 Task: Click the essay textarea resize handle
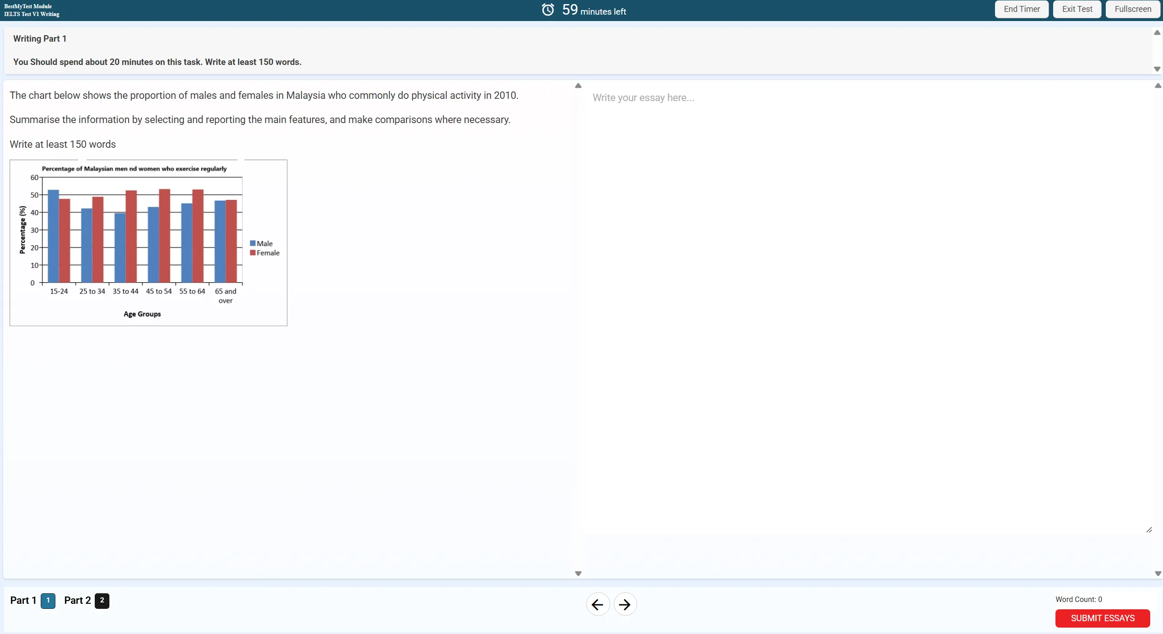click(x=1149, y=530)
